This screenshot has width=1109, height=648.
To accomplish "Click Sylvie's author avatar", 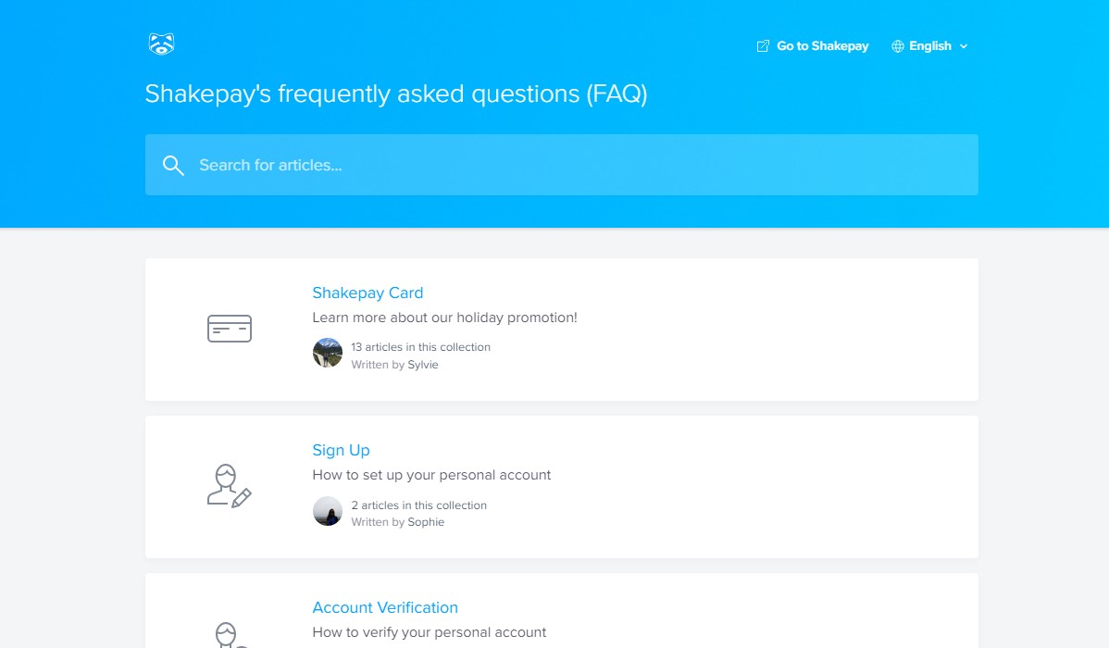I will (328, 353).
